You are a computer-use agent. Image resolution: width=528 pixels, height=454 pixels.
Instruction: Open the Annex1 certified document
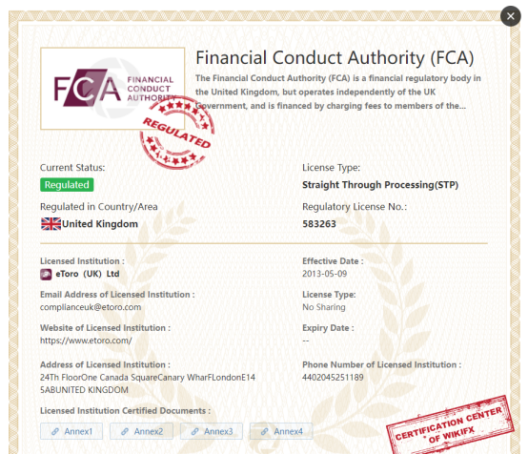tap(71, 431)
